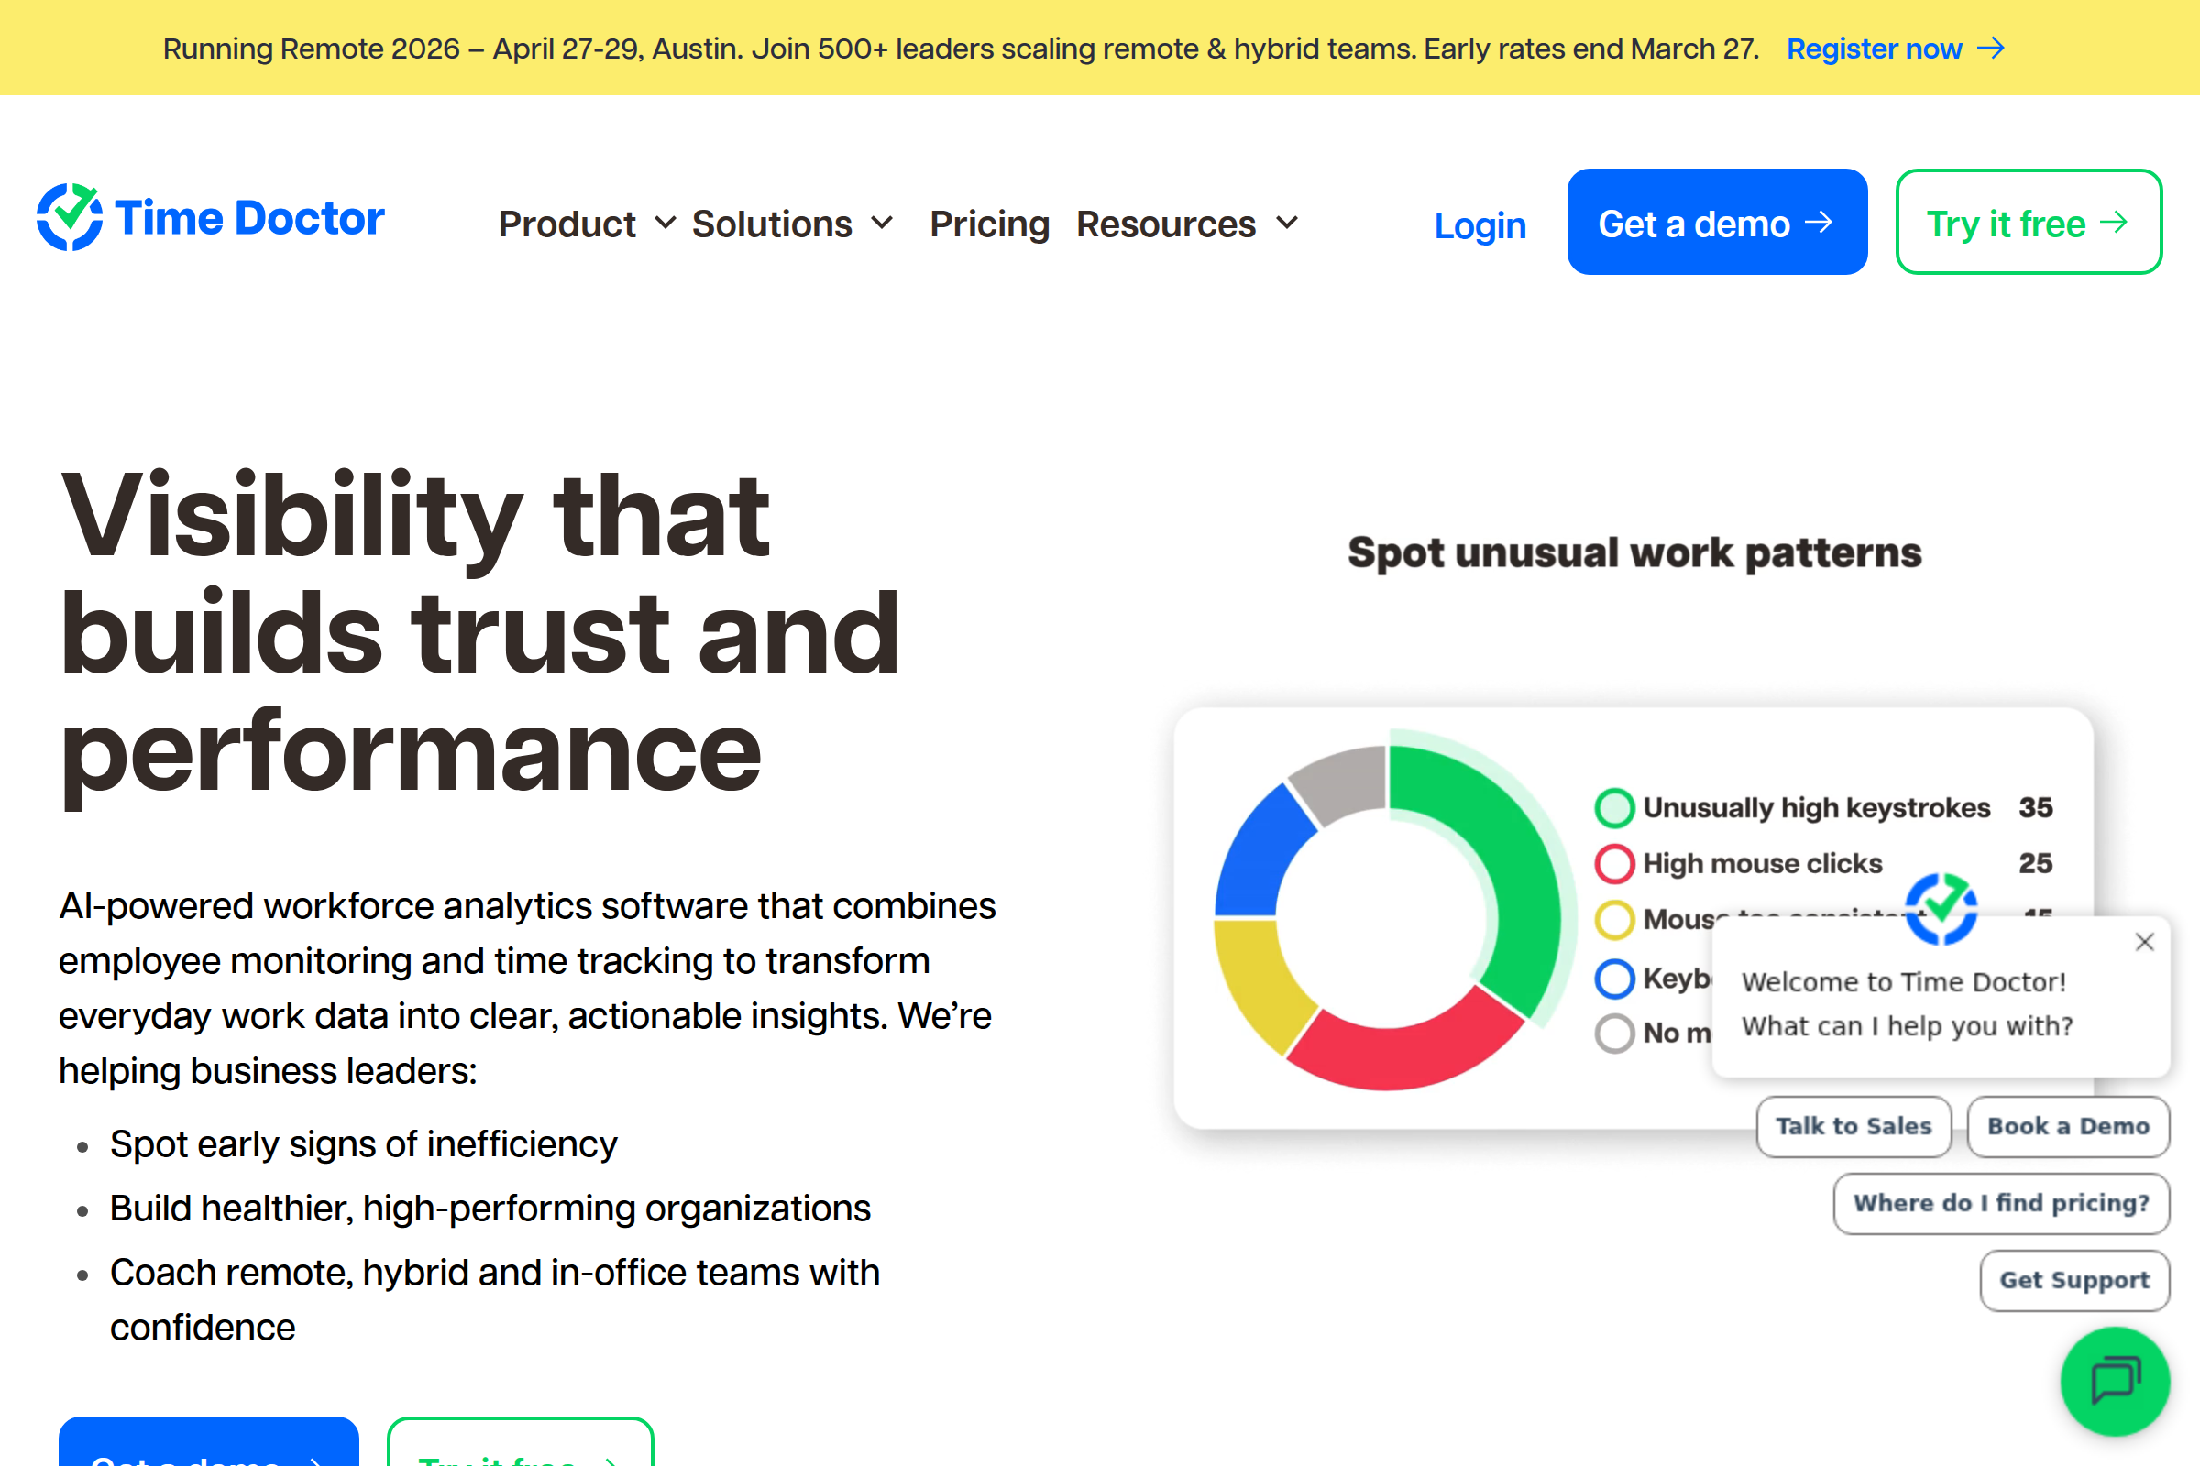Click the Time Doctor logo checkmark icon

click(70, 217)
